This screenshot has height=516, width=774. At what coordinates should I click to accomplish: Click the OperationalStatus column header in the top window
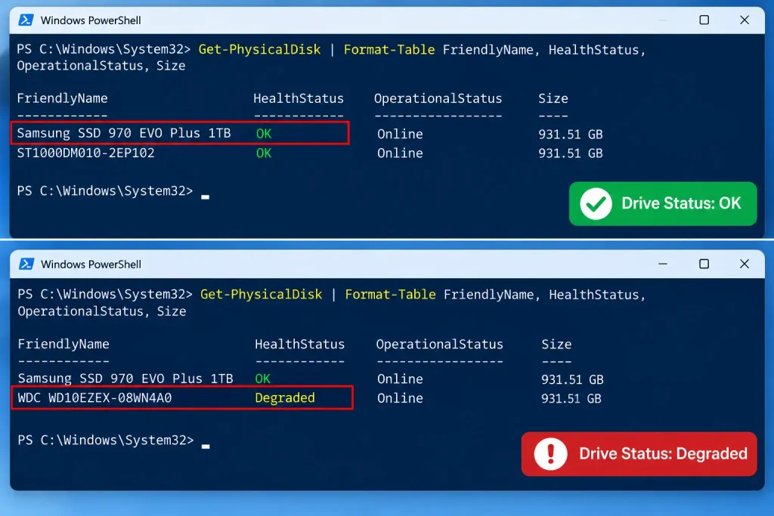point(438,99)
